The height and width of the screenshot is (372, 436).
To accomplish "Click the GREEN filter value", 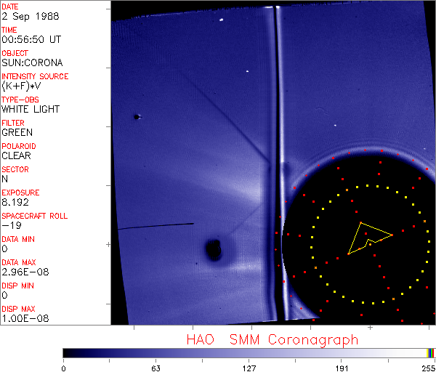I will point(17,133).
